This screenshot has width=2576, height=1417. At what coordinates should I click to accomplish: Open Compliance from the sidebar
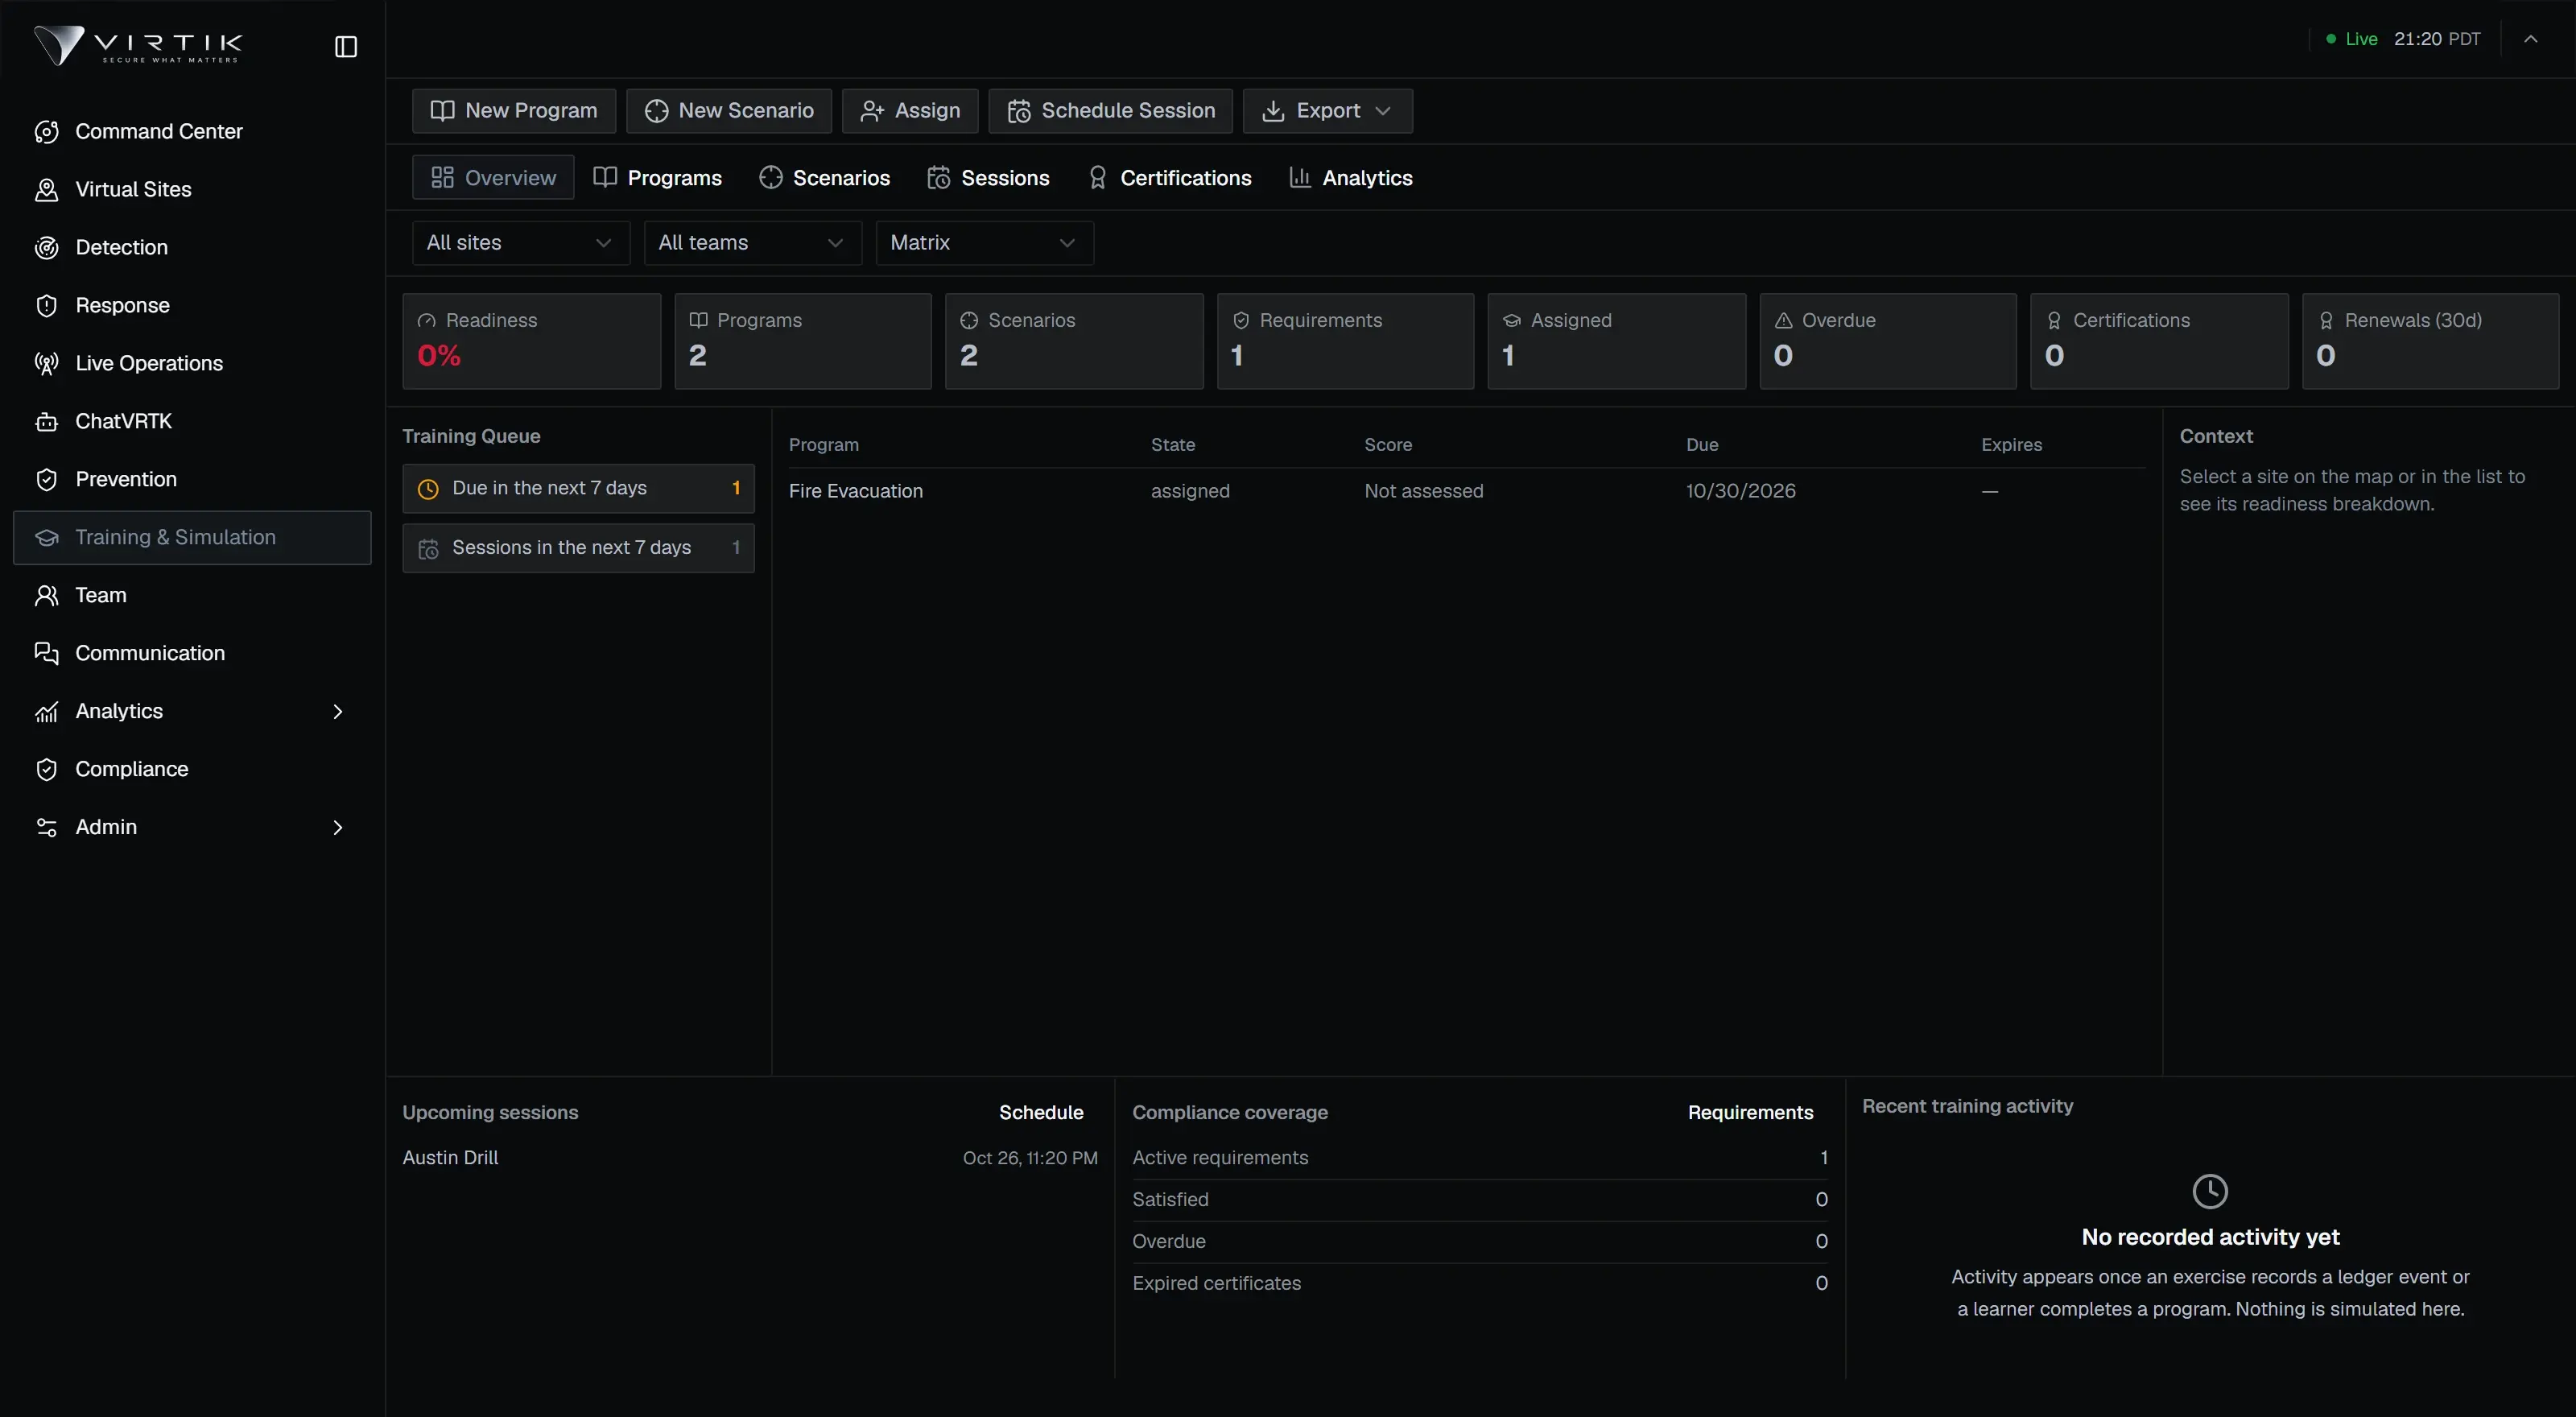[192, 769]
